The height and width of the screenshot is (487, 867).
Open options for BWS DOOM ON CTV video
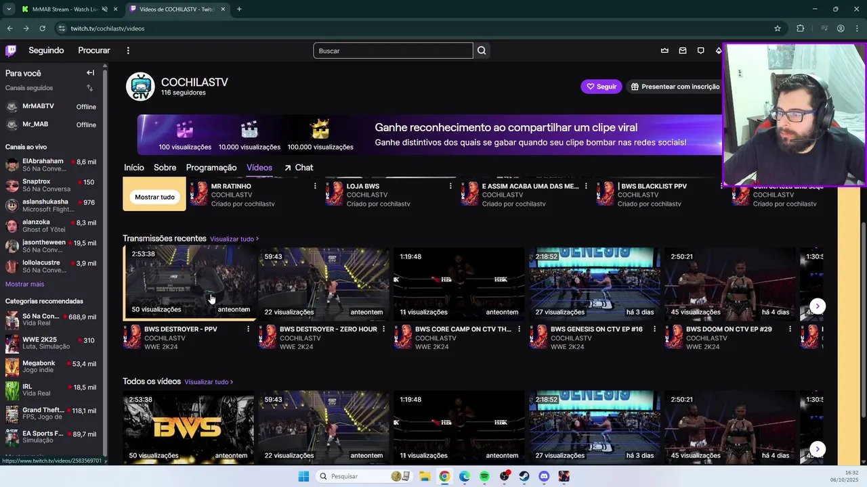click(x=790, y=329)
